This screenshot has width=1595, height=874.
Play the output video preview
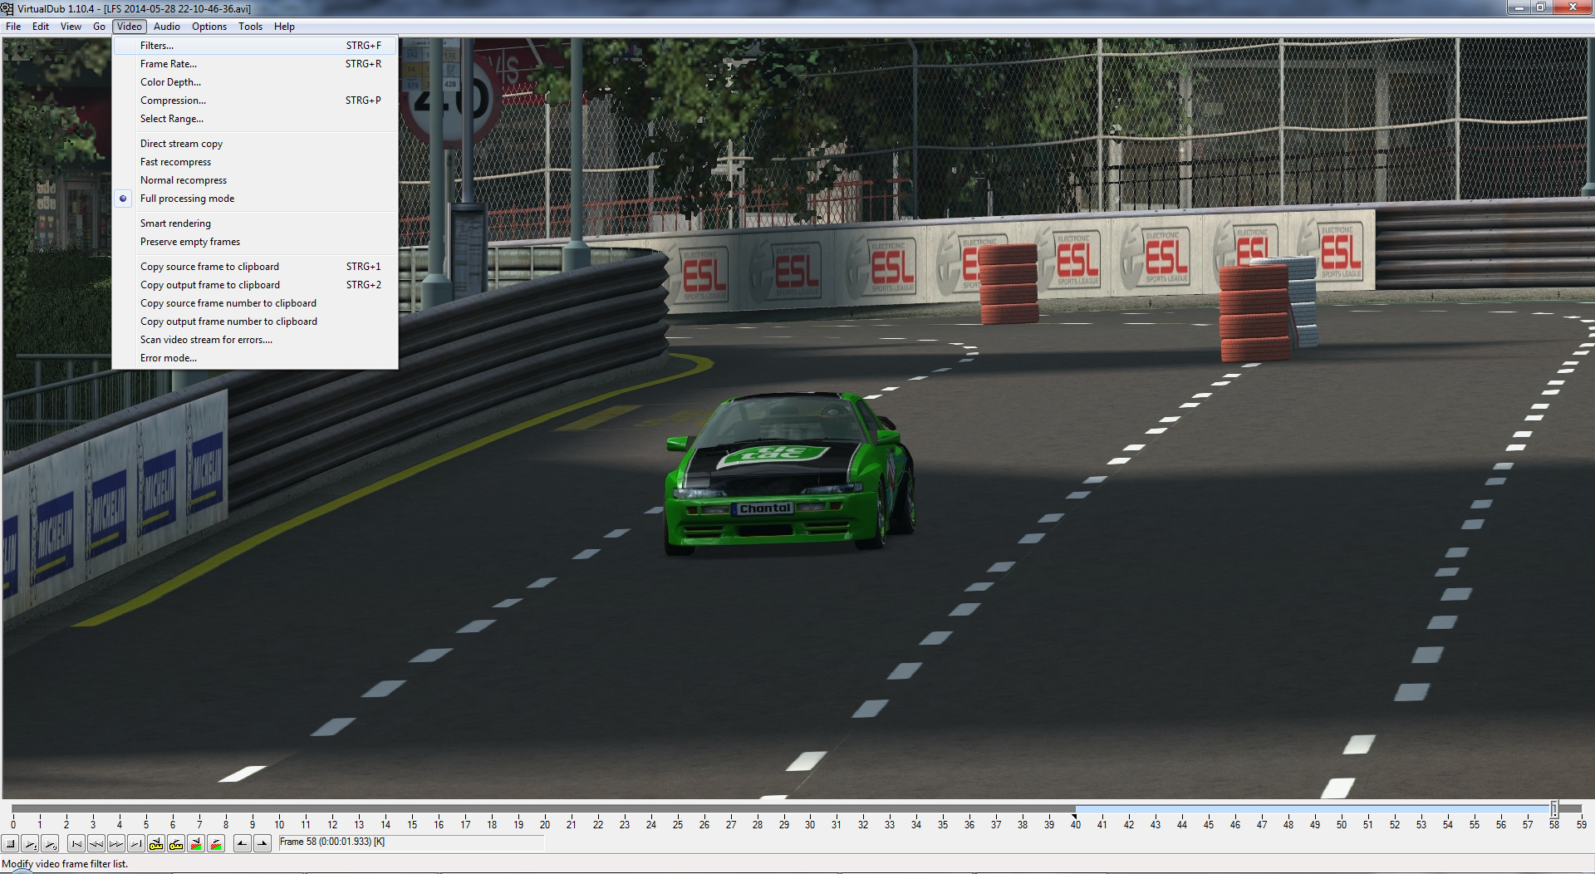51,844
